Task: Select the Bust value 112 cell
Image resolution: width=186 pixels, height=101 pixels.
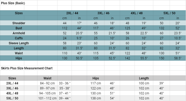Action: (65, 28)
